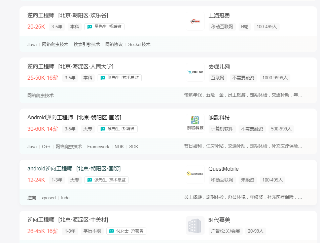The width and height of the screenshot is (320, 243).
Task: Click the 1000-9999人 size tag
Action: [x=275, y=78]
